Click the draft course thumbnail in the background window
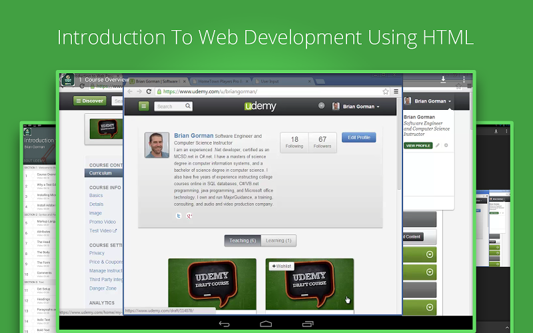Image resolution: width=533 pixels, height=333 pixels. tap(105, 129)
